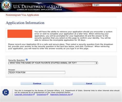This screenshot has width=122, height=102.
Task: Click the Department of State seal logo
Action: [x=6, y=6]
